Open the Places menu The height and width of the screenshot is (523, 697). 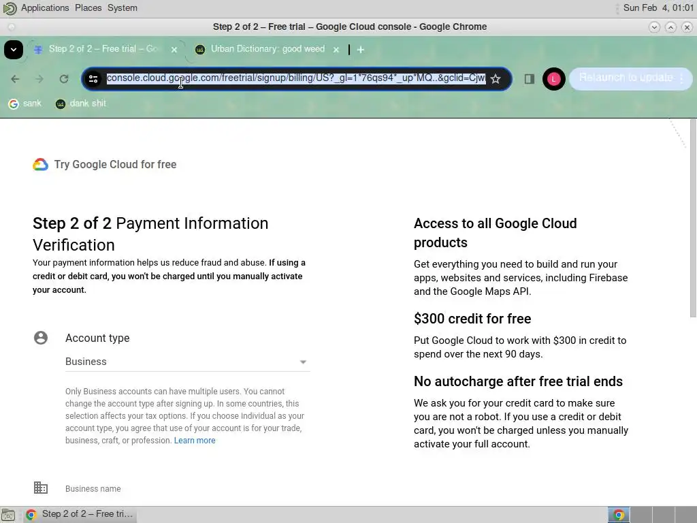pos(88,8)
